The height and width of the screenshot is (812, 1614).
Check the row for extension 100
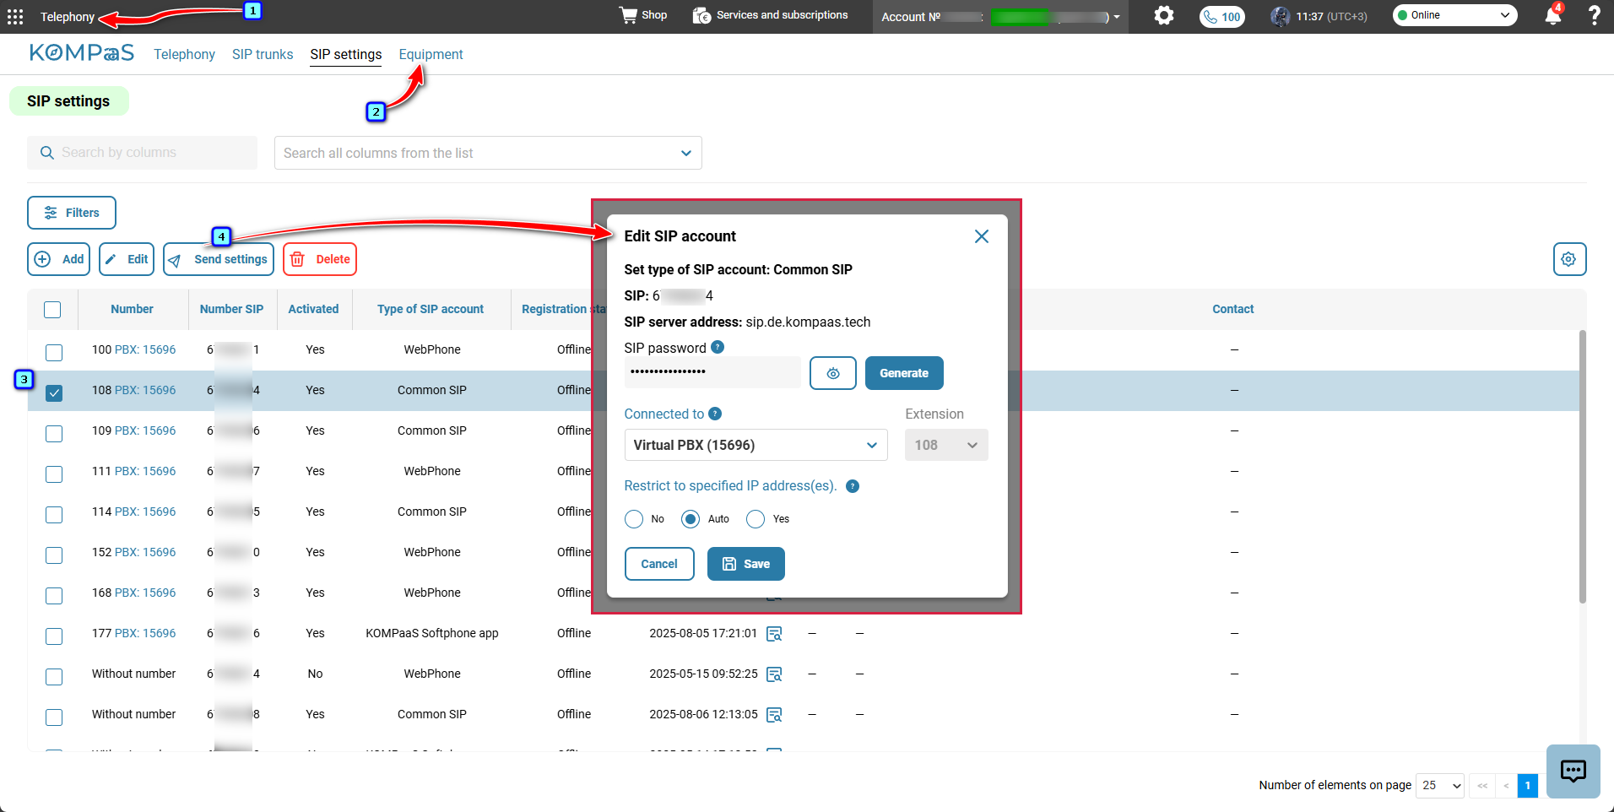(54, 353)
